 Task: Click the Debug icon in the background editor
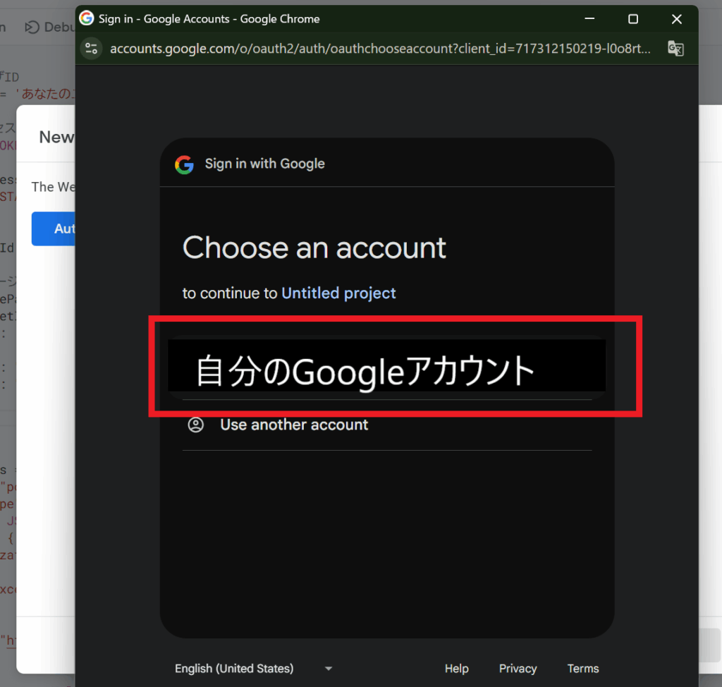tap(31, 28)
